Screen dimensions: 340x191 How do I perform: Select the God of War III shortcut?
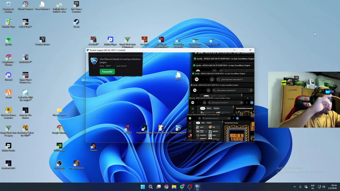coord(212,42)
